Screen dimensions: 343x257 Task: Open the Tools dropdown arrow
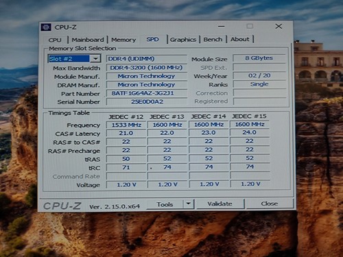click(x=189, y=204)
